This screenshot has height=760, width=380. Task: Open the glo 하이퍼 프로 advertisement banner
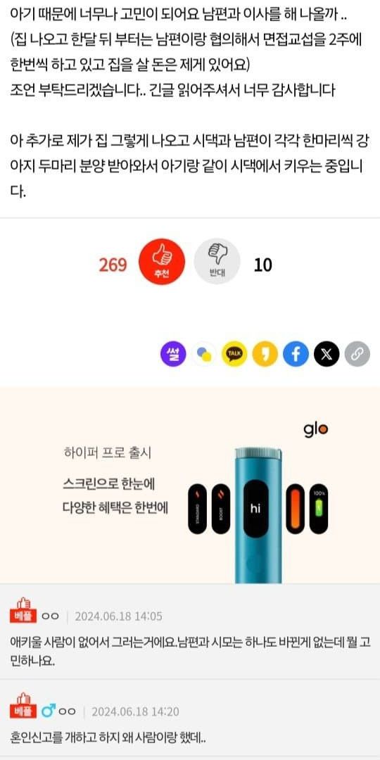(x=190, y=485)
